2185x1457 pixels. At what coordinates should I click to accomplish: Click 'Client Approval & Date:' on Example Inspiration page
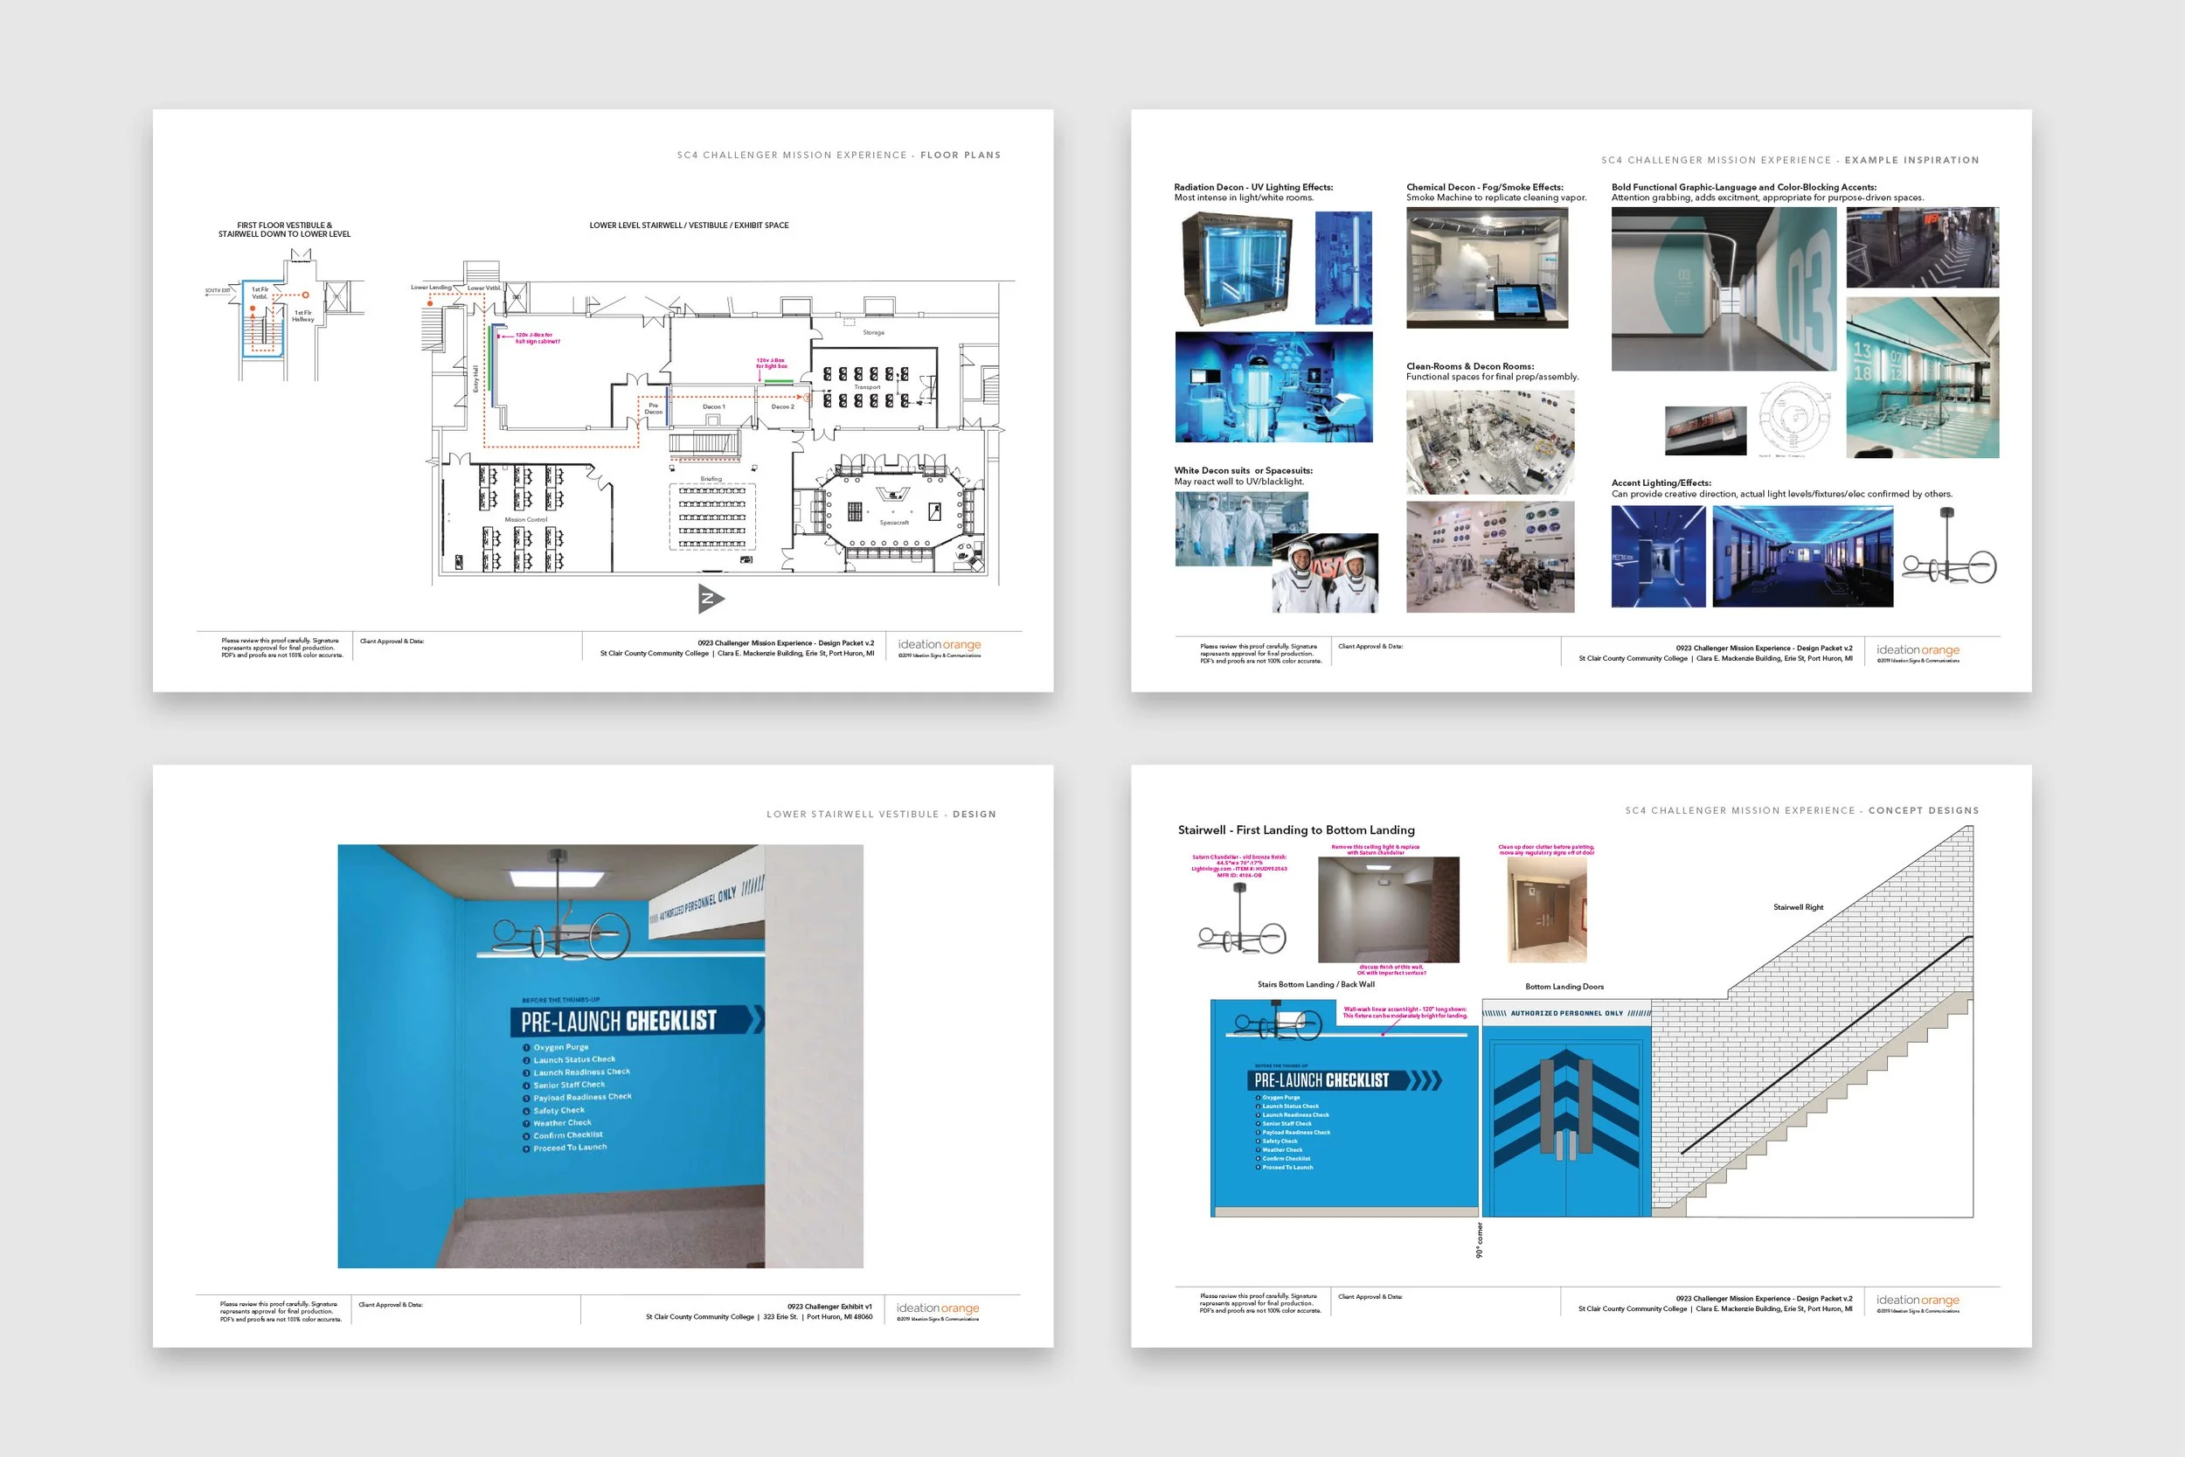(x=1370, y=646)
